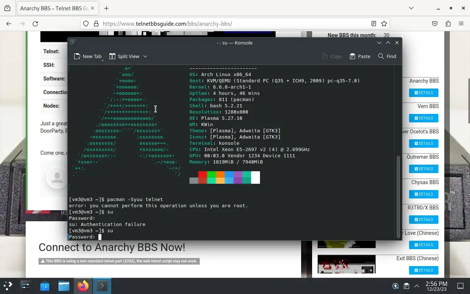Click the Konsole terminal scrollbar
Screen dimensions: 470x294
coord(398,197)
